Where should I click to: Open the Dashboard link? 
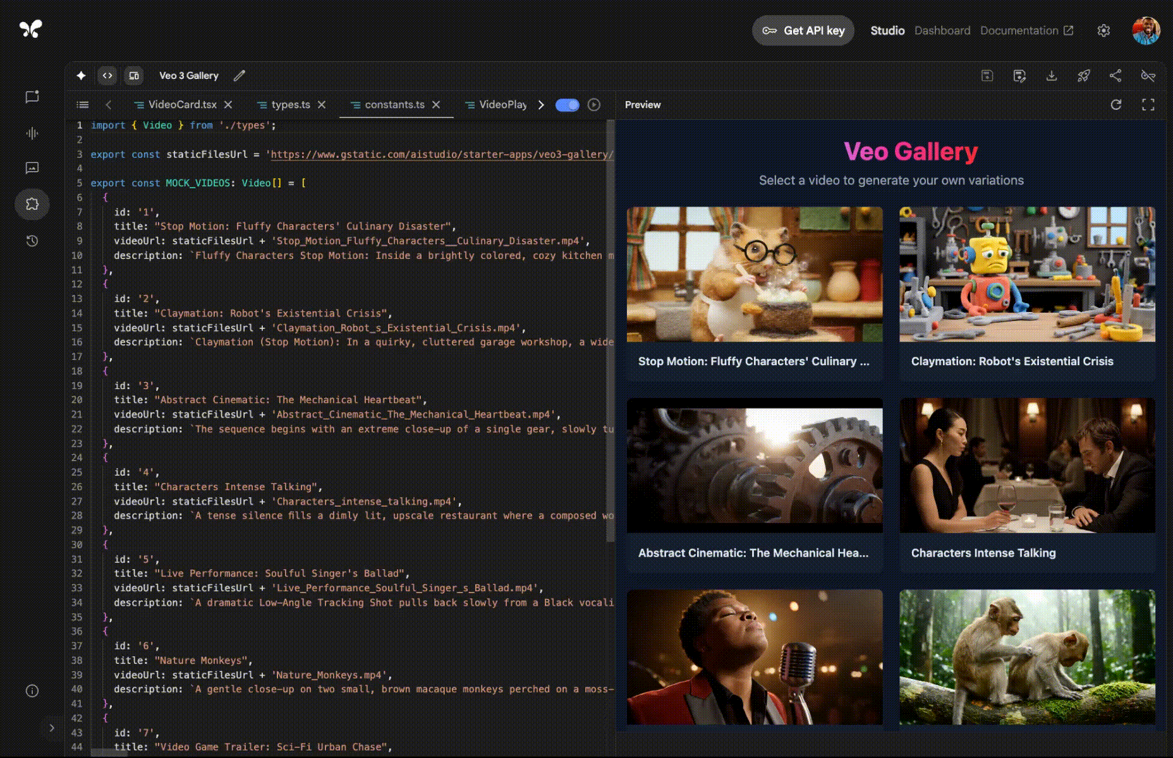click(x=942, y=30)
